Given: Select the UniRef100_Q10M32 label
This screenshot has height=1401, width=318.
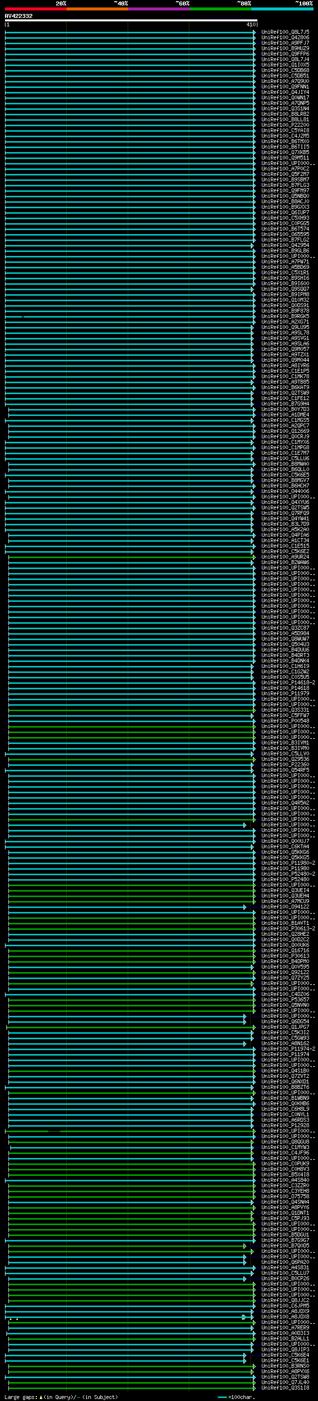Looking at the screenshot, I should point(285,300).
